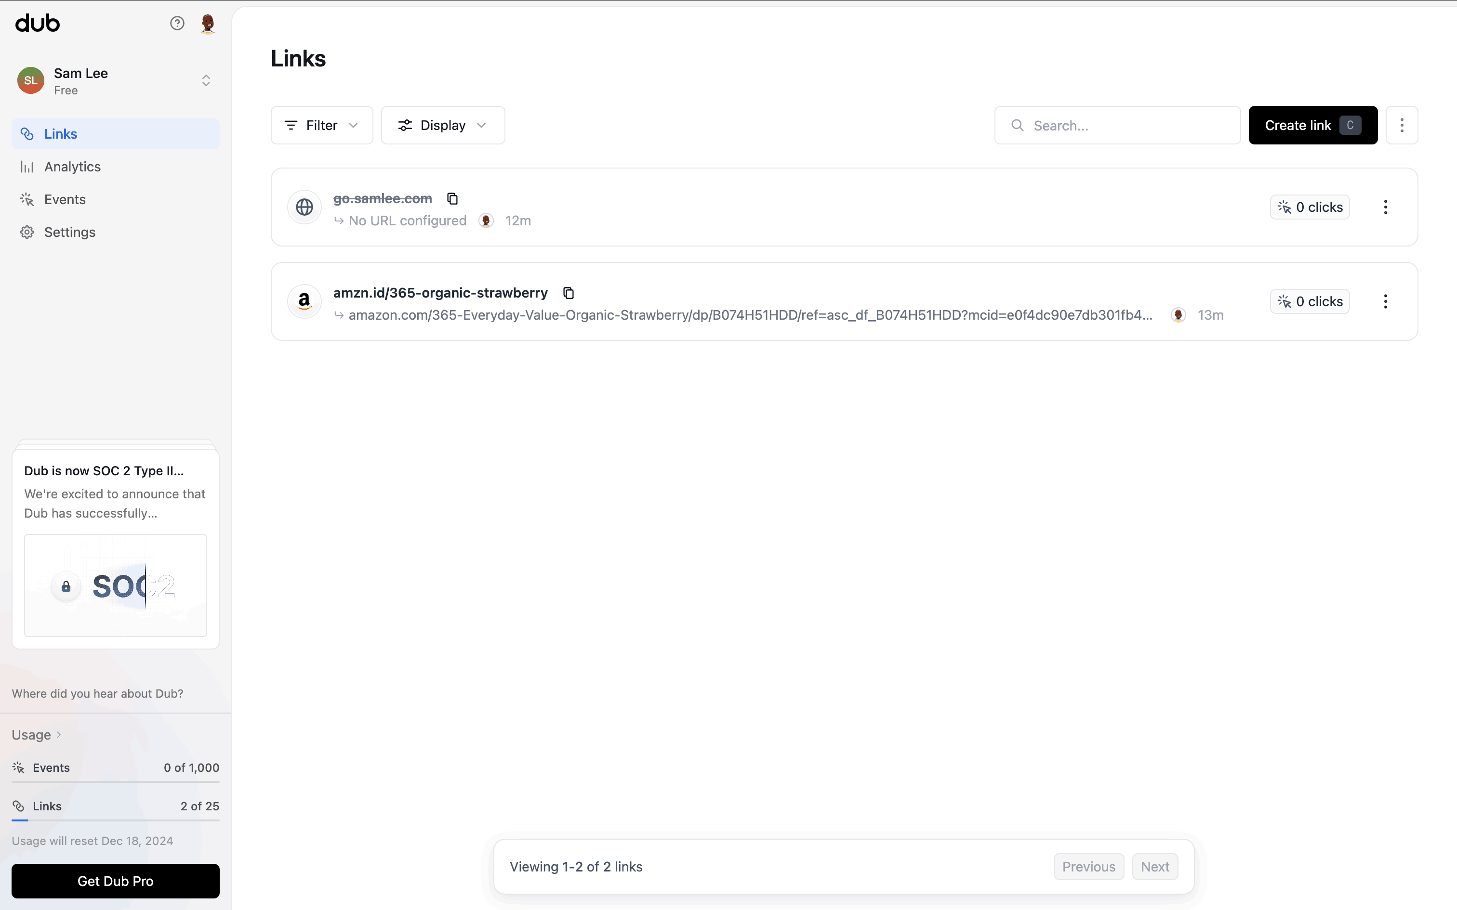The height and width of the screenshot is (910, 1457).
Task: Open the Display dropdown
Action: click(x=442, y=125)
